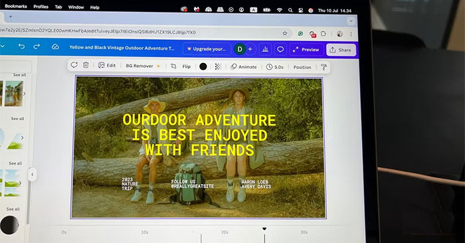Image resolution: width=465 pixels, height=243 pixels.
Task: Change the 5.0s page duration
Action: (x=274, y=67)
